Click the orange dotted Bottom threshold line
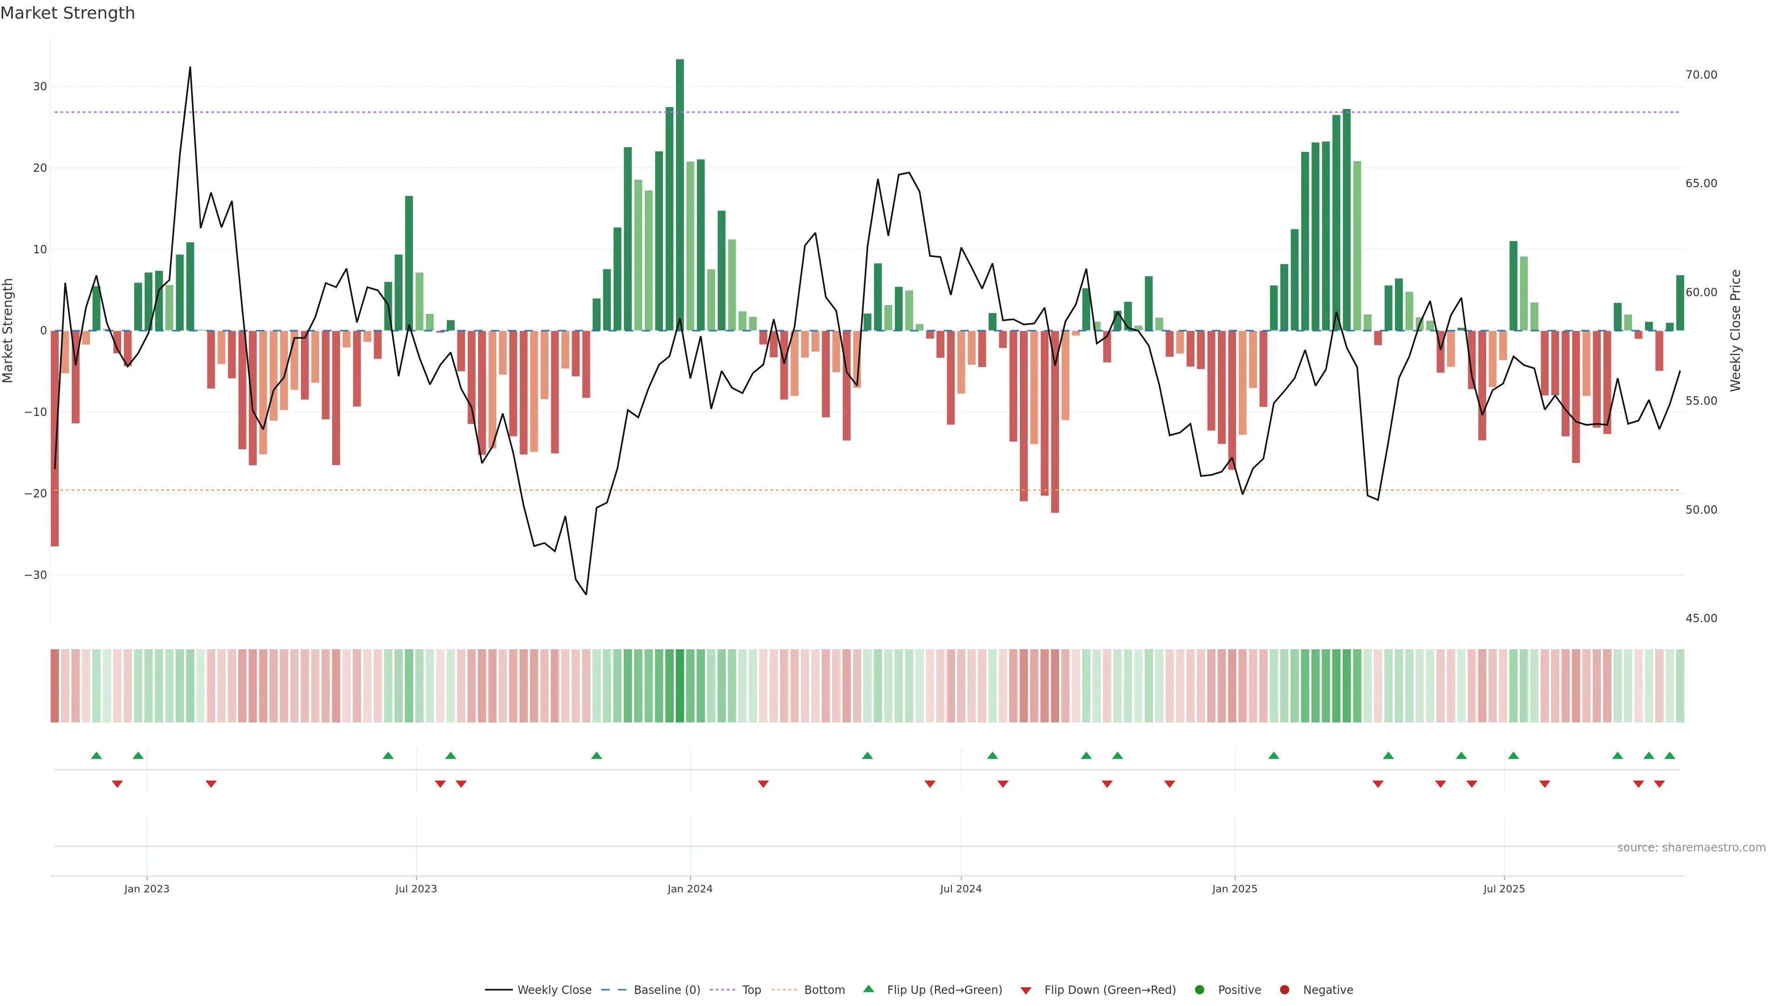The width and height of the screenshot is (1789, 1006). [x=695, y=490]
